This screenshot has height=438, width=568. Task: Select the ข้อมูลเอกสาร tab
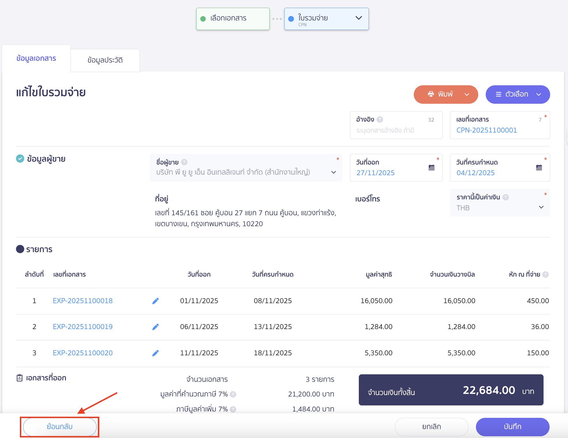pyautogui.click(x=36, y=58)
